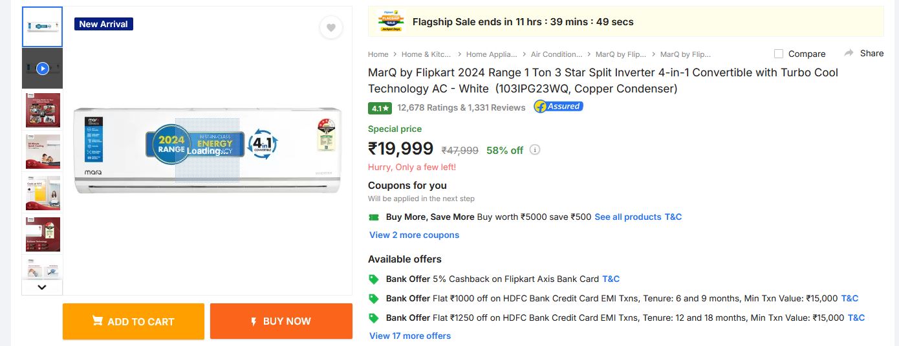This screenshot has width=899, height=346.
Task: Click the Flagship Sale logo icon
Action: [x=390, y=21]
